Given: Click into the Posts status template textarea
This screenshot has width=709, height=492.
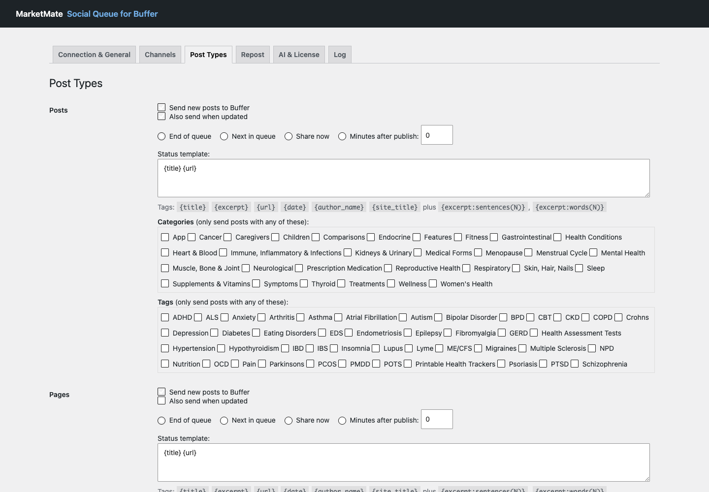Looking at the screenshot, I should [404, 178].
